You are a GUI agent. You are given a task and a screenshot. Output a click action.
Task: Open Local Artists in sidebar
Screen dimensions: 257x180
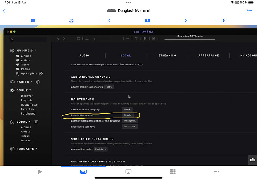25,132
